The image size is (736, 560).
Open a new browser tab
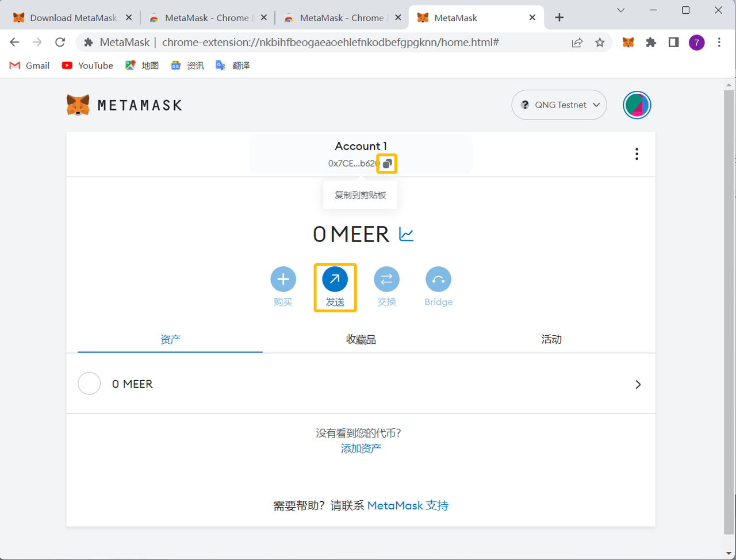click(x=559, y=18)
